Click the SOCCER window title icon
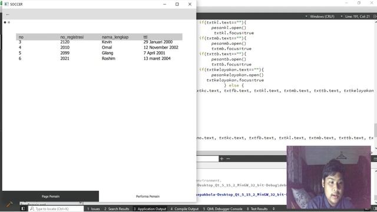The image size is (377, 212). [6, 4]
